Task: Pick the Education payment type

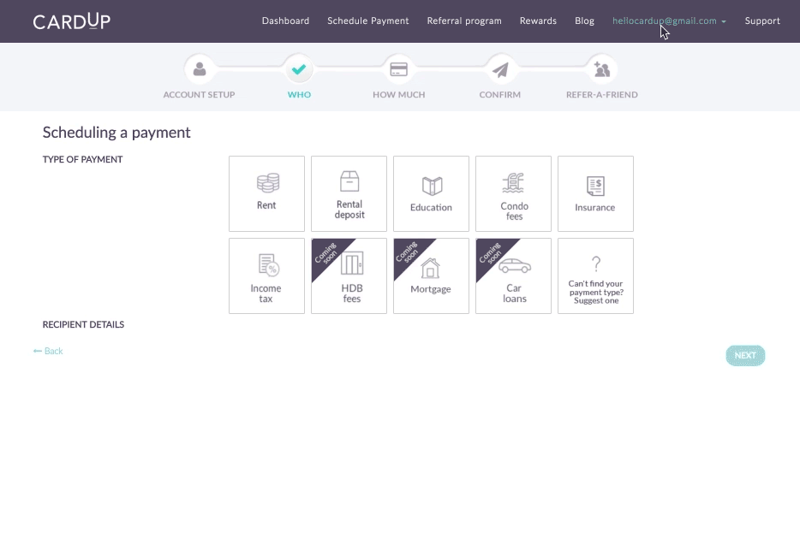Action: click(431, 193)
